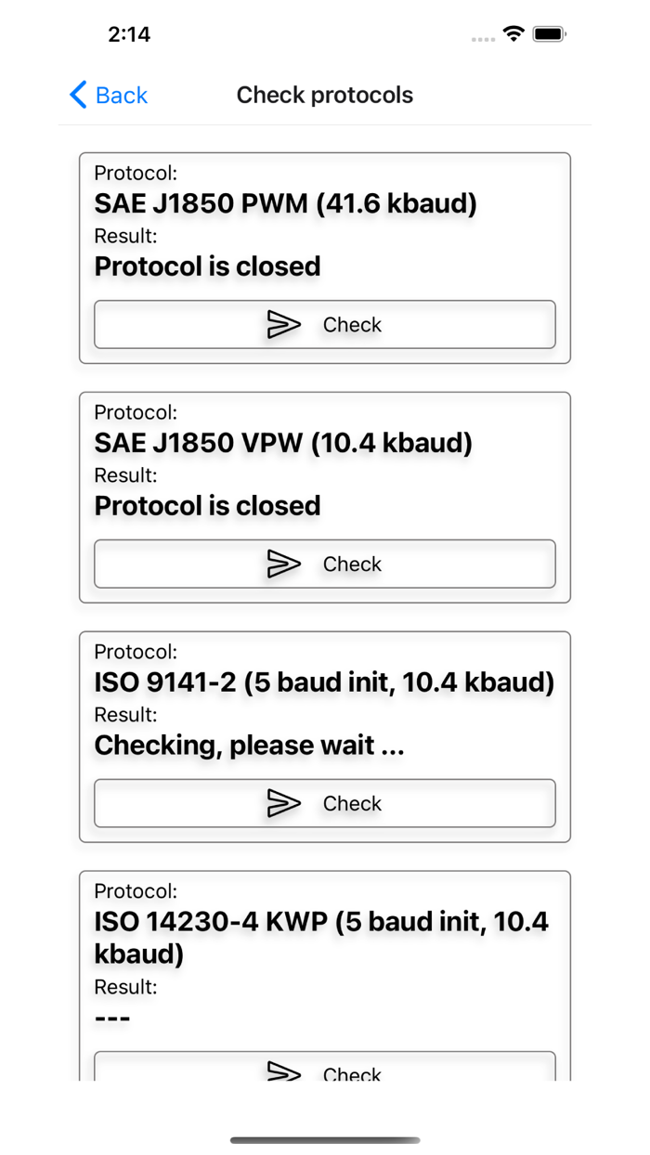Tap the cellular signal dots in the status bar
650x1155 pixels.
pyautogui.click(x=482, y=37)
